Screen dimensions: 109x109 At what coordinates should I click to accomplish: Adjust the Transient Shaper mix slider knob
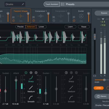(x=28, y=14)
